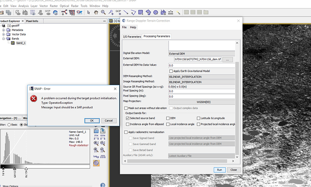Select the arrow selection tool in toolbar

pyautogui.click(x=88, y=13)
